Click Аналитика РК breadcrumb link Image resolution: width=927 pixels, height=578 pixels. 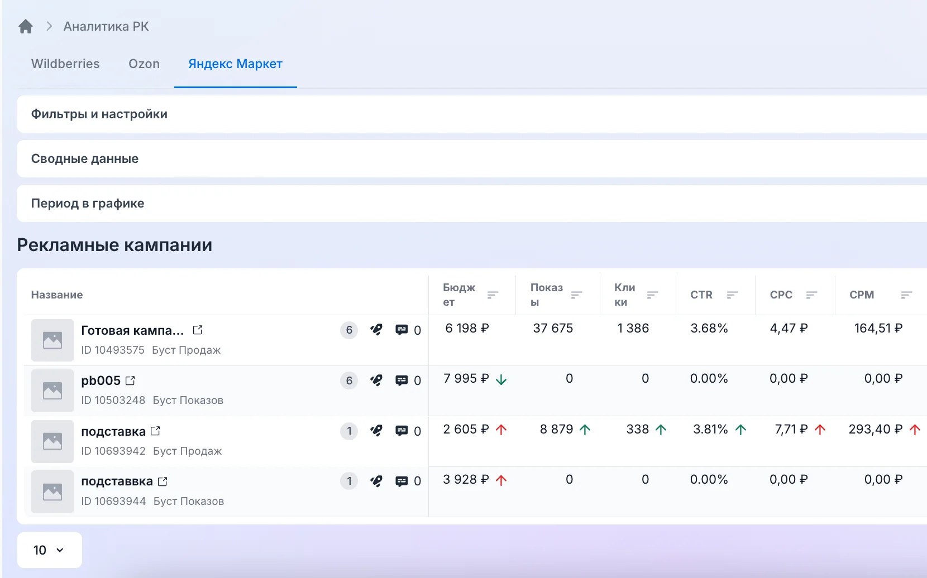coord(106,26)
